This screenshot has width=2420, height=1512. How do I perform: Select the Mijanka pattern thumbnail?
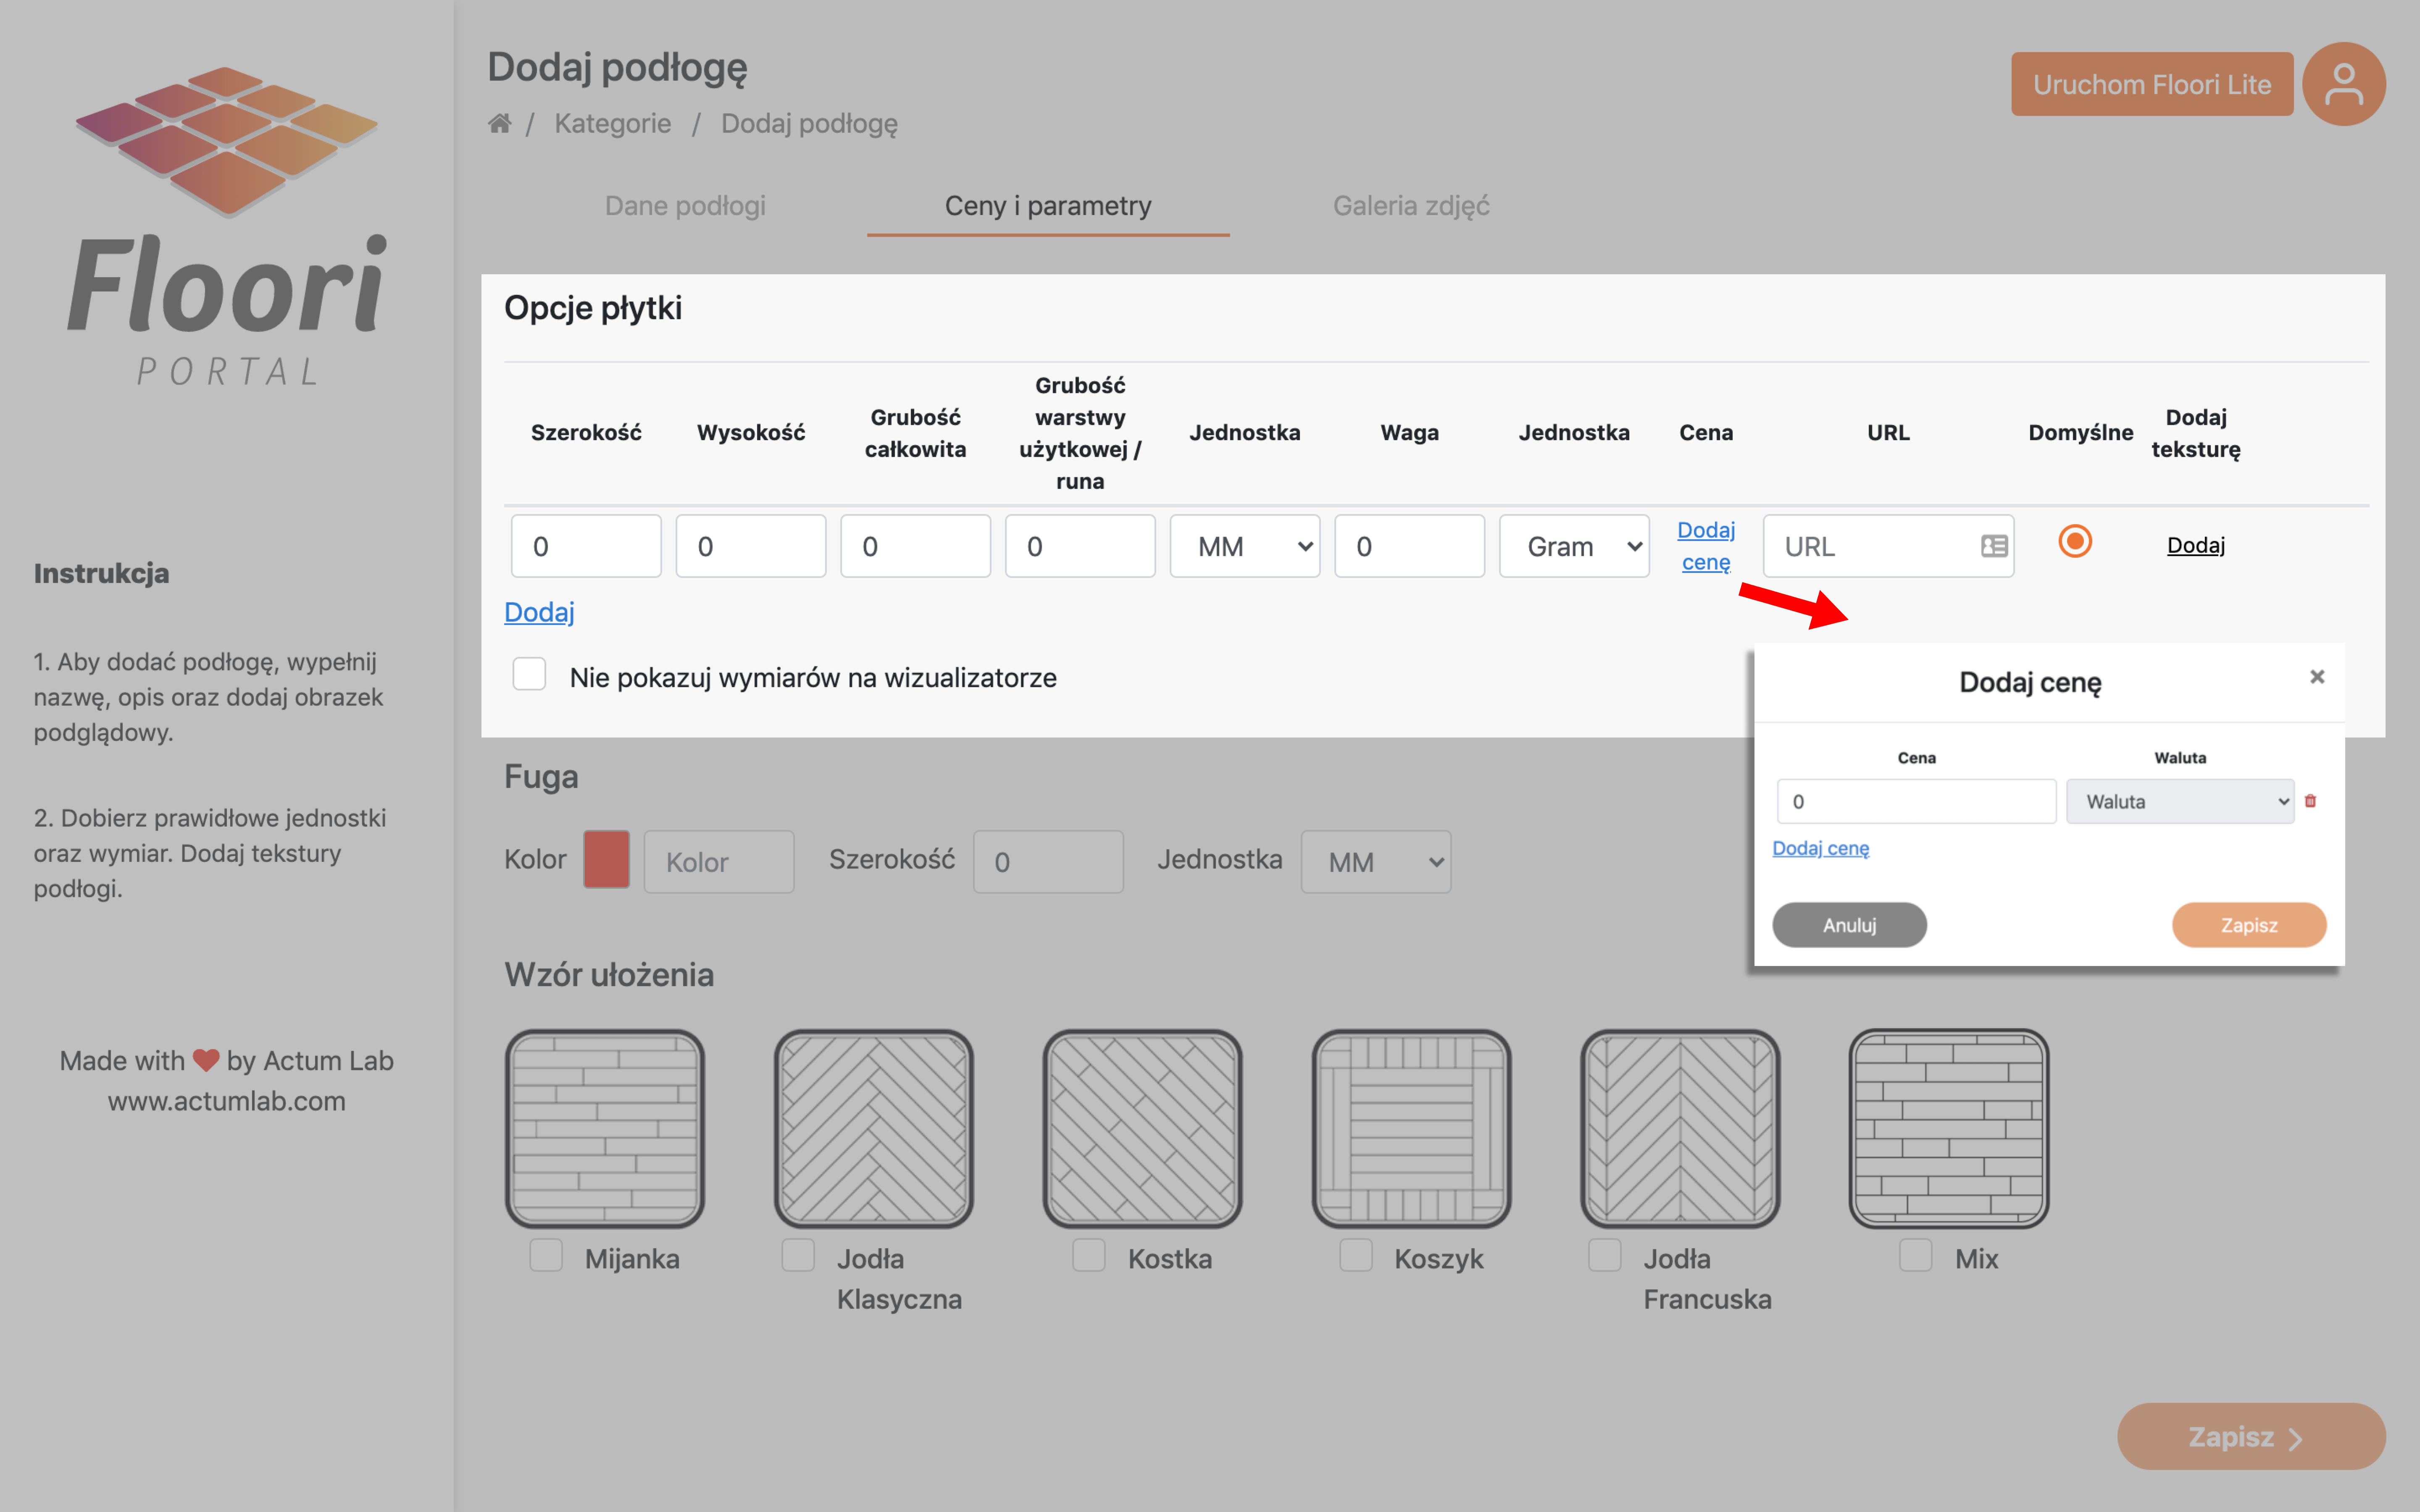tap(605, 1129)
